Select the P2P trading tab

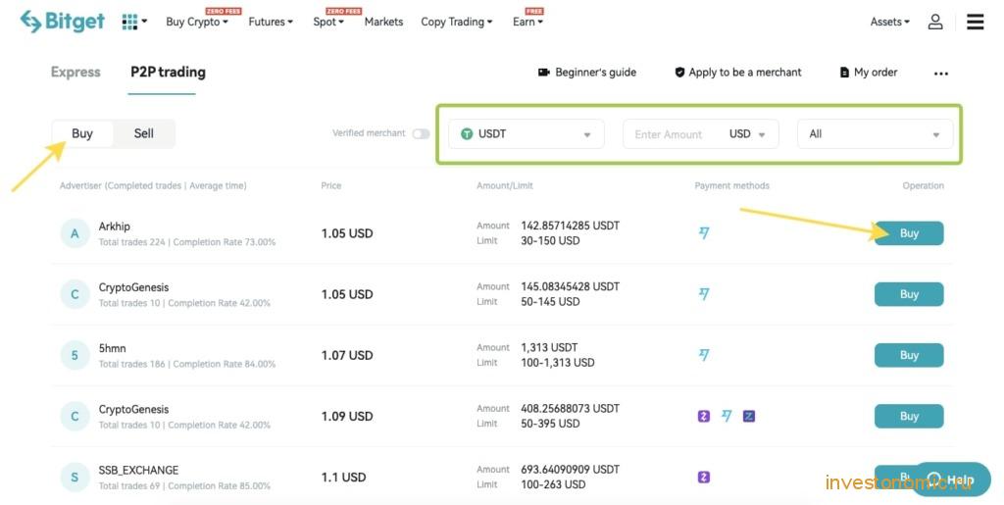168,73
